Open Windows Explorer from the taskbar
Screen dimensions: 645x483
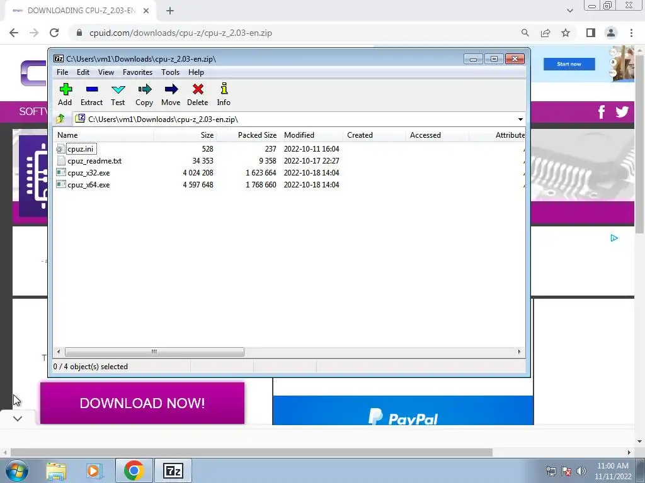click(x=56, y=470)
